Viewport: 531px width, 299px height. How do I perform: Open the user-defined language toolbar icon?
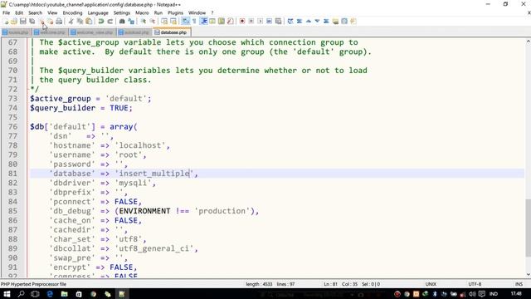(212, 22)
